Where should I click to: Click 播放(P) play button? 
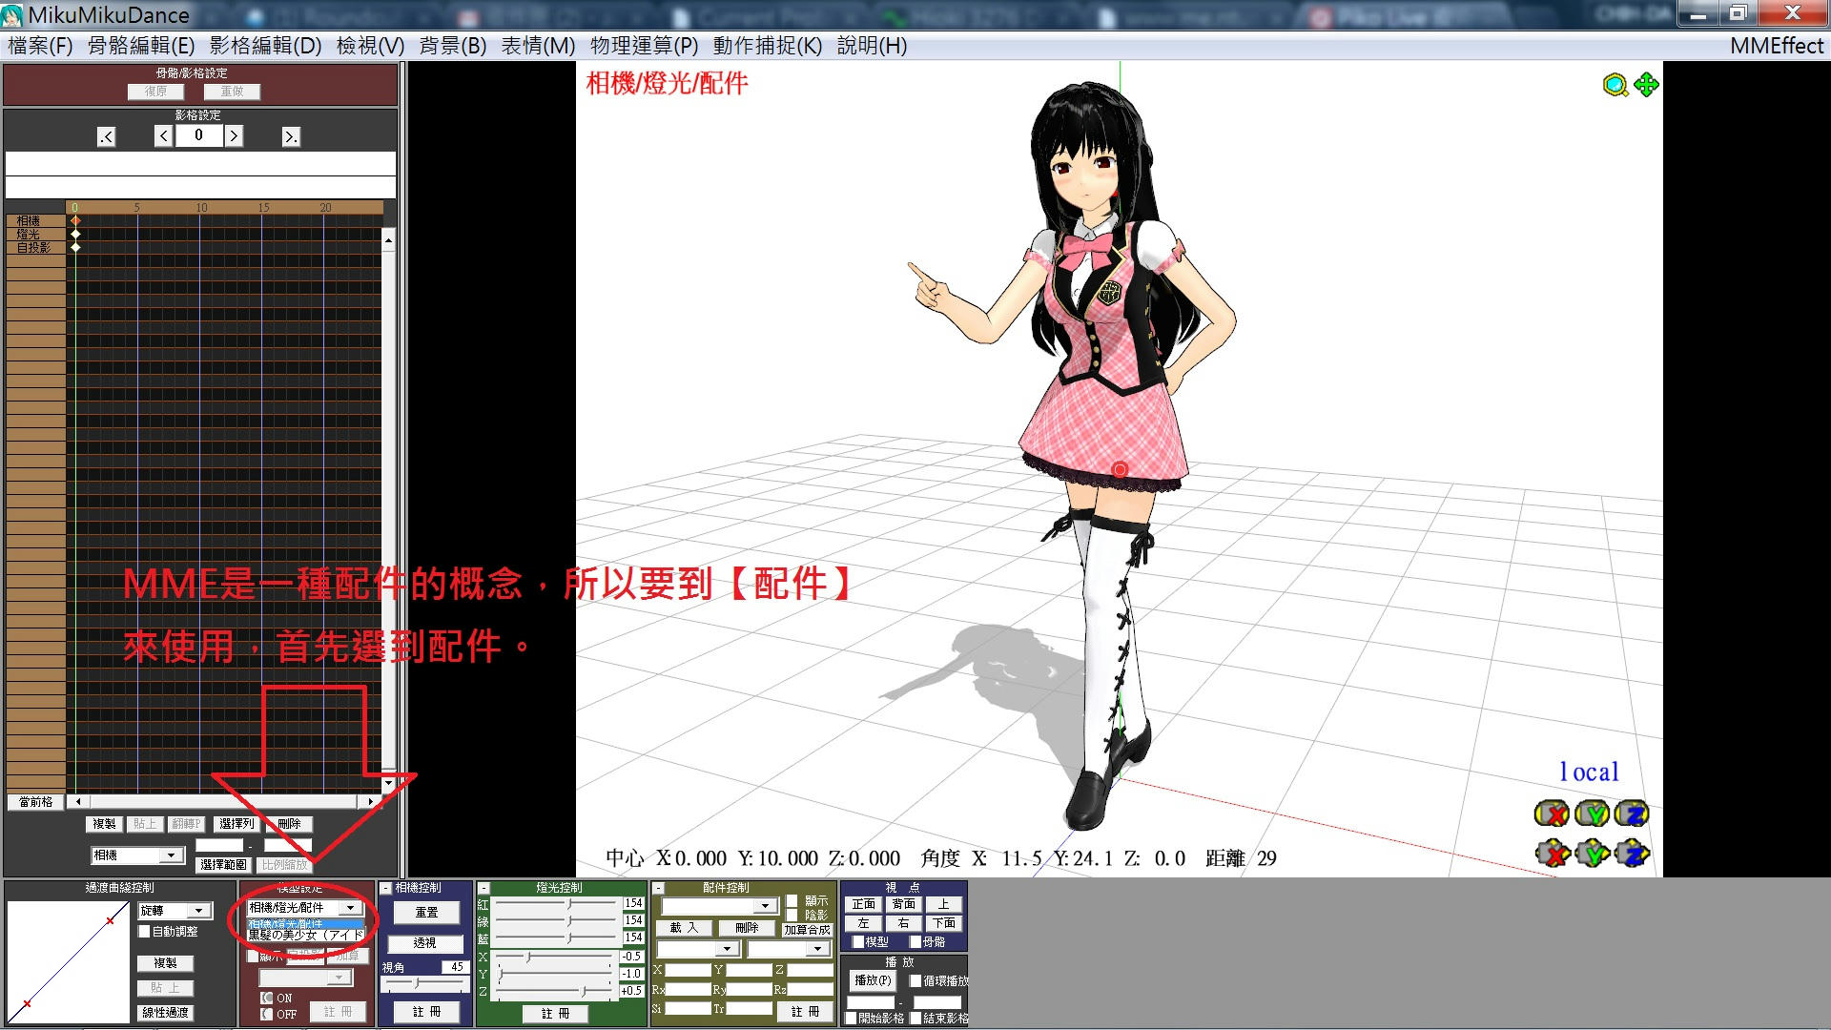873,980
